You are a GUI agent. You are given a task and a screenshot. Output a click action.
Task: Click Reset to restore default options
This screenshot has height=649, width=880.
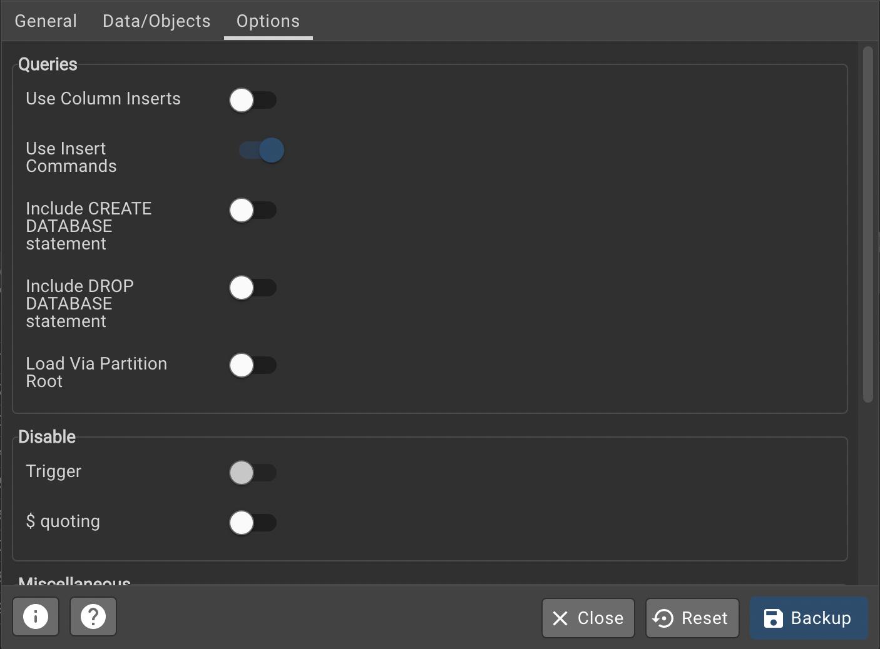tap(692, 618)
